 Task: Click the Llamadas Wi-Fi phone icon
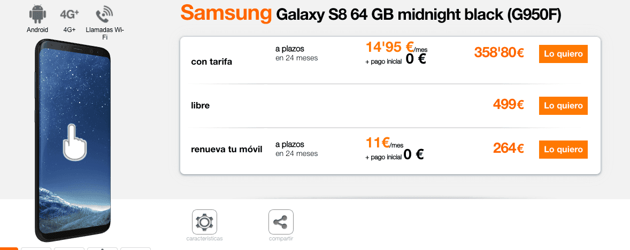pos(104,14)
